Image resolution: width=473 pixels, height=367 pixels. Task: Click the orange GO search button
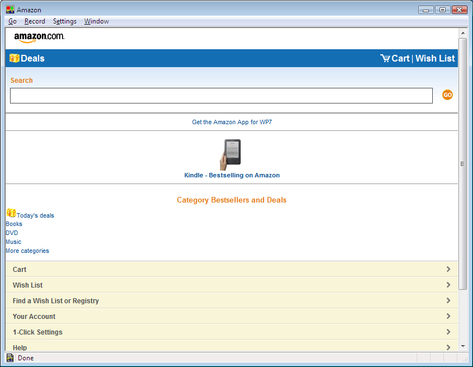pos(447,95)
